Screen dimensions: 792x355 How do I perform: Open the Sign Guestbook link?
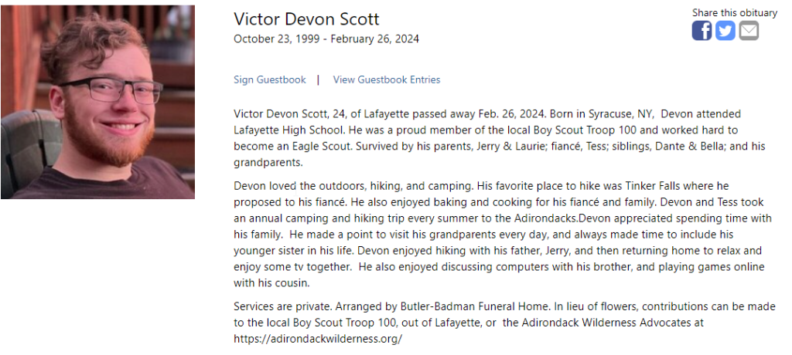tap(269, 79)
